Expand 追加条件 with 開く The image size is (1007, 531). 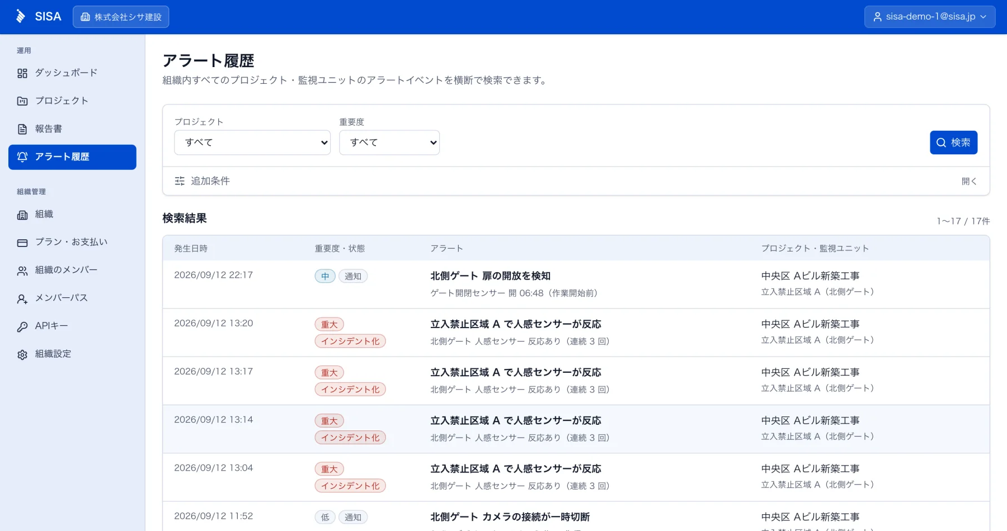(x=969, y=181)
